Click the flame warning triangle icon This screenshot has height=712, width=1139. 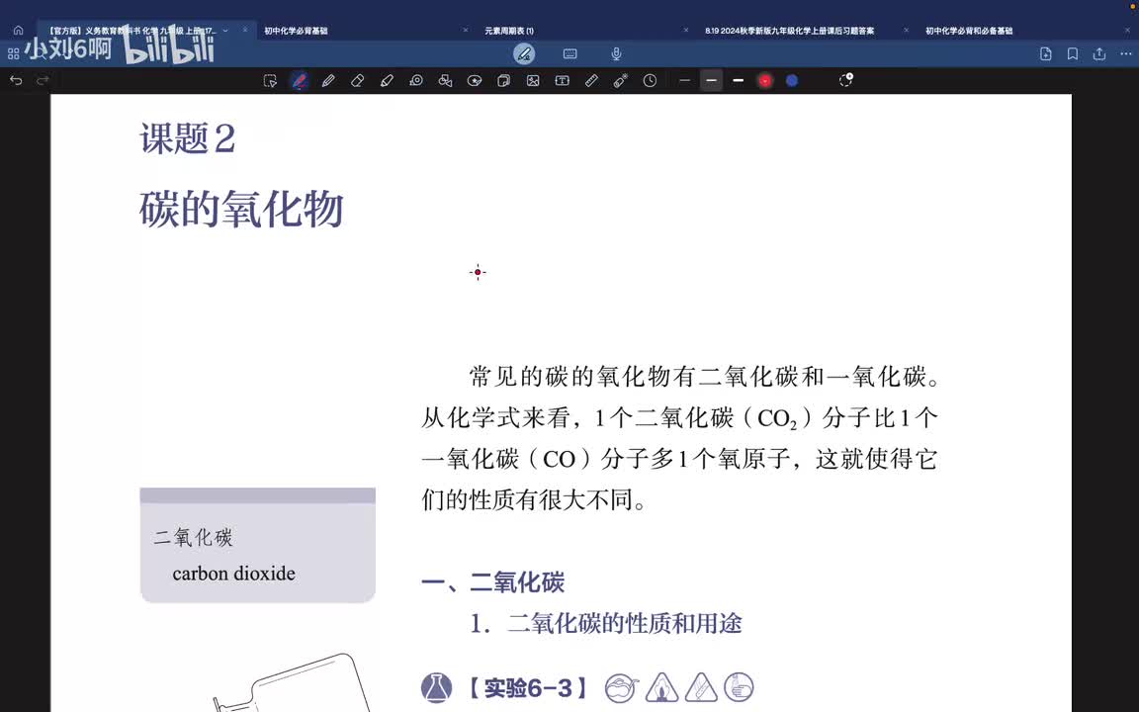coord(661,687)
